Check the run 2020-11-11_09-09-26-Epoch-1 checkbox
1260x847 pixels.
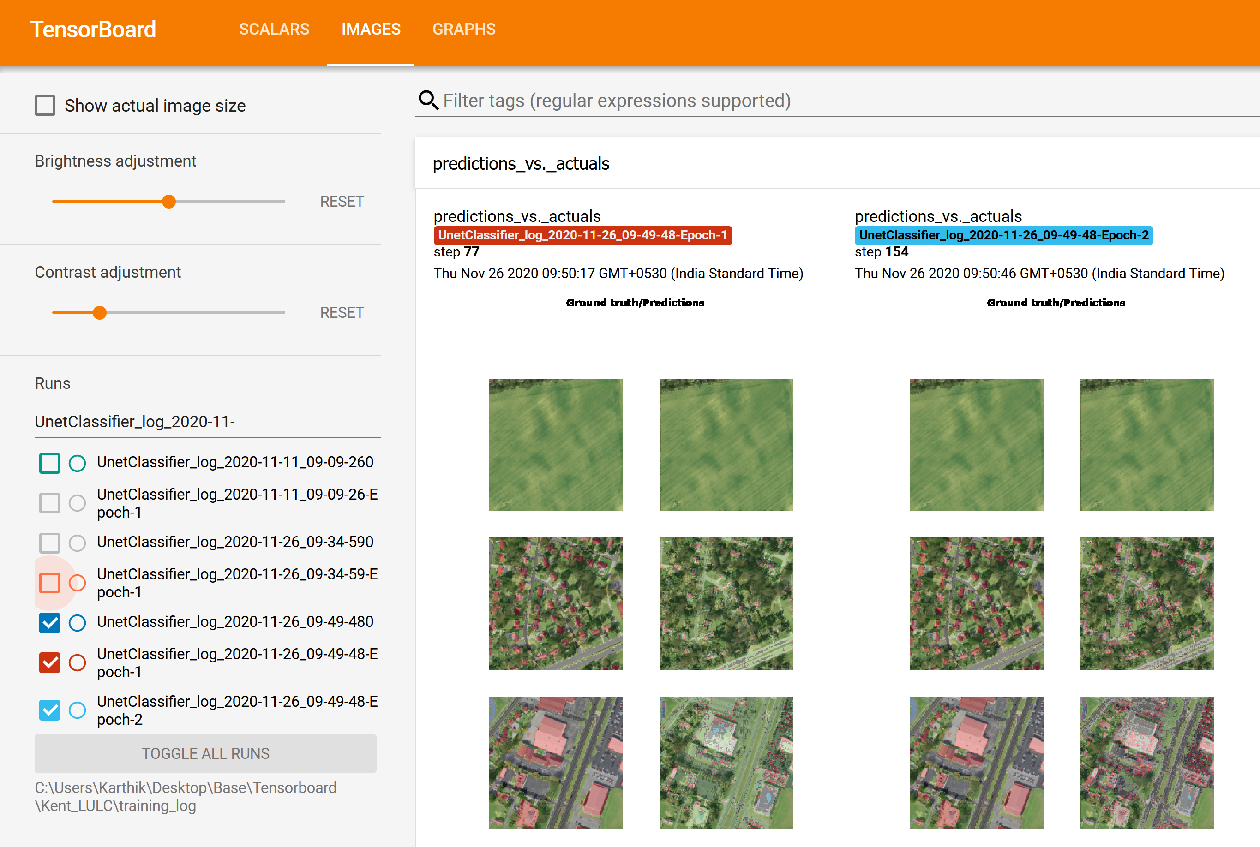(50, 503)
